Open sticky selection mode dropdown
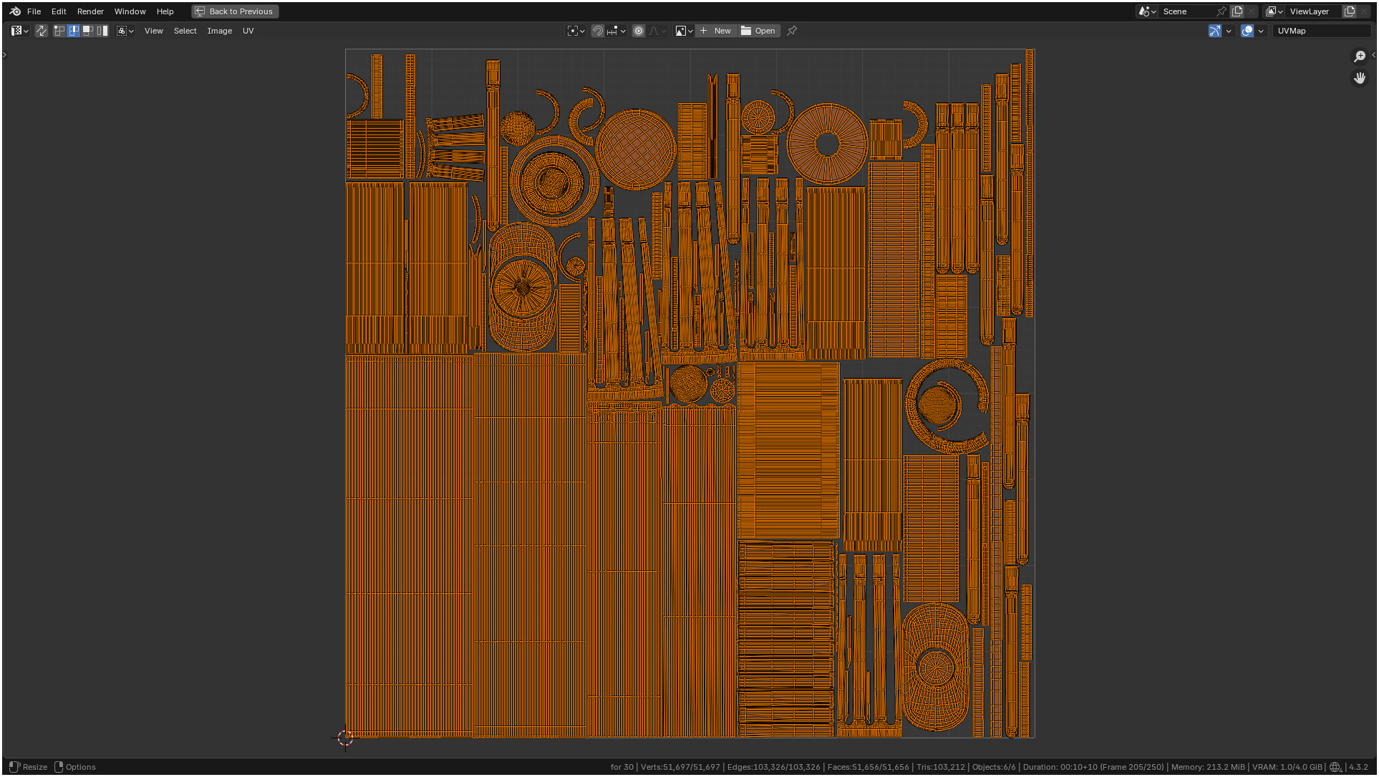The height and width of the screenshot is (777, 1379). tap(125, 31)
